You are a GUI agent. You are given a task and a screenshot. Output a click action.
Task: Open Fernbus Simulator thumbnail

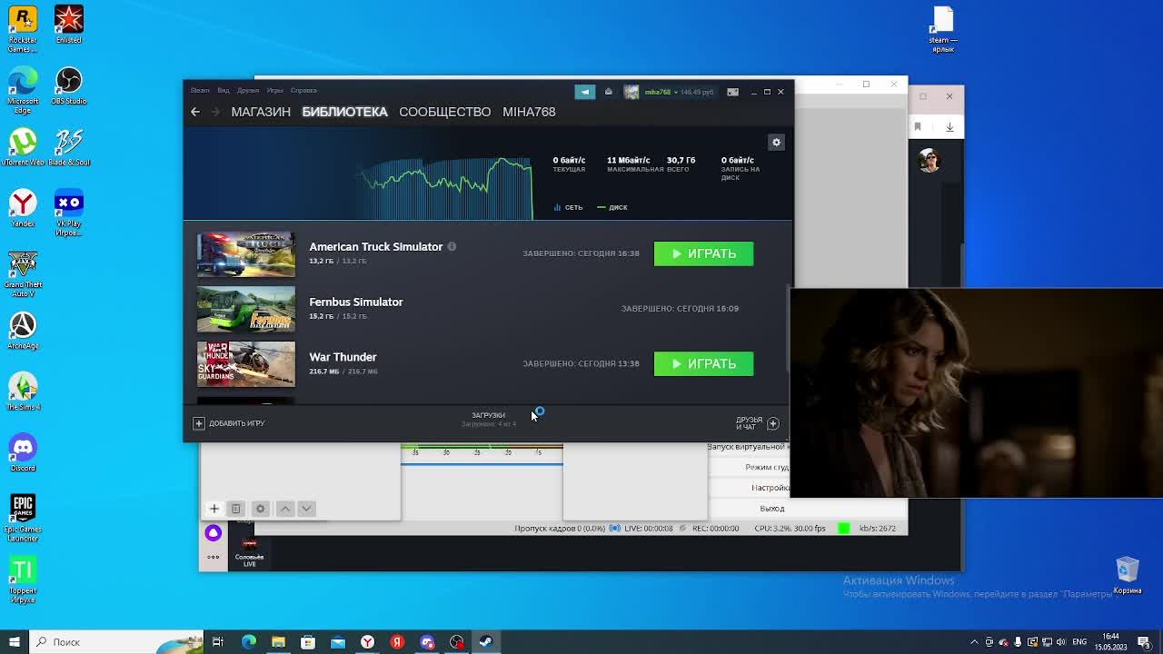pos(246,309)
